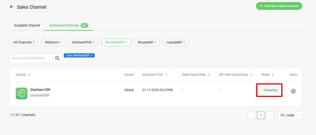Sort by the Status column arrows
This screenshot has height=135, width=316.
(x=273, y=75)
